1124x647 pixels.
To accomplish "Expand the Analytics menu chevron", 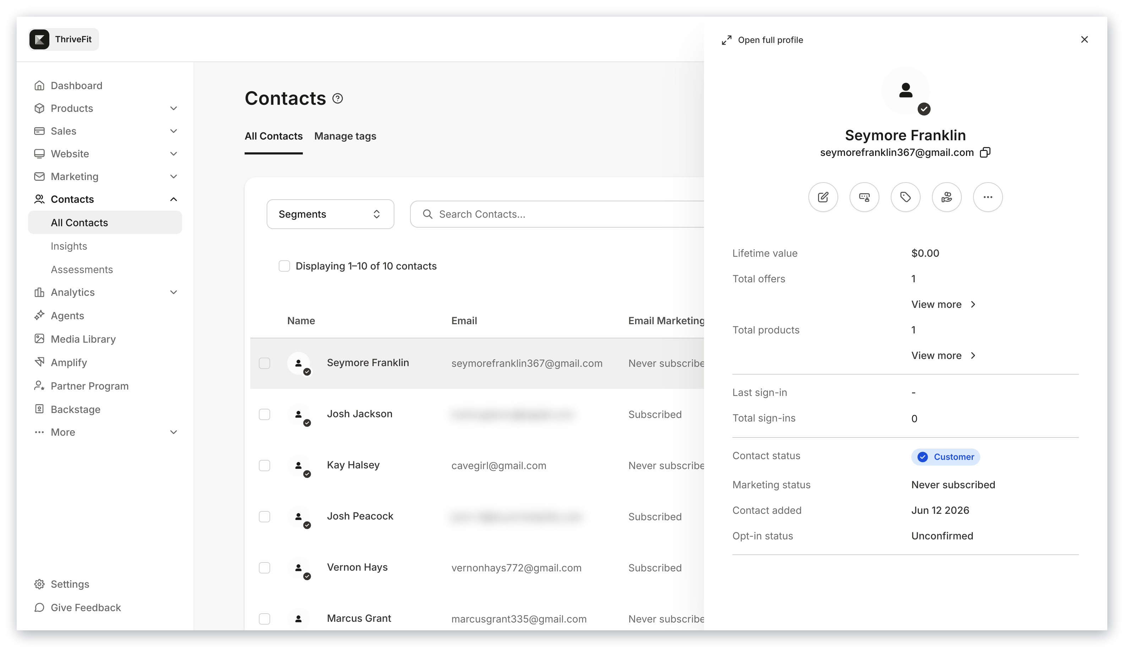I will point(174,292).
